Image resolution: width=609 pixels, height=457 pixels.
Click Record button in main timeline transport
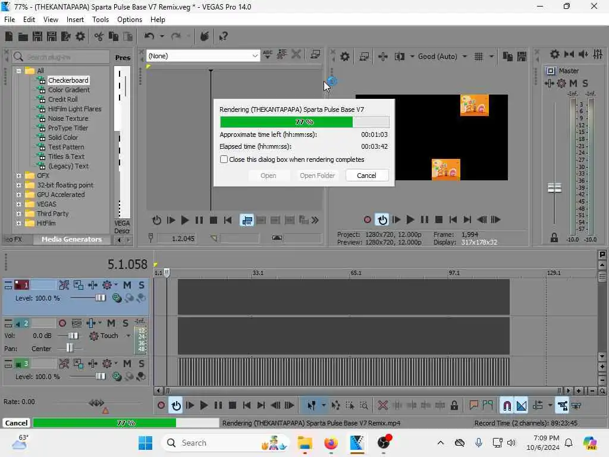161,406
